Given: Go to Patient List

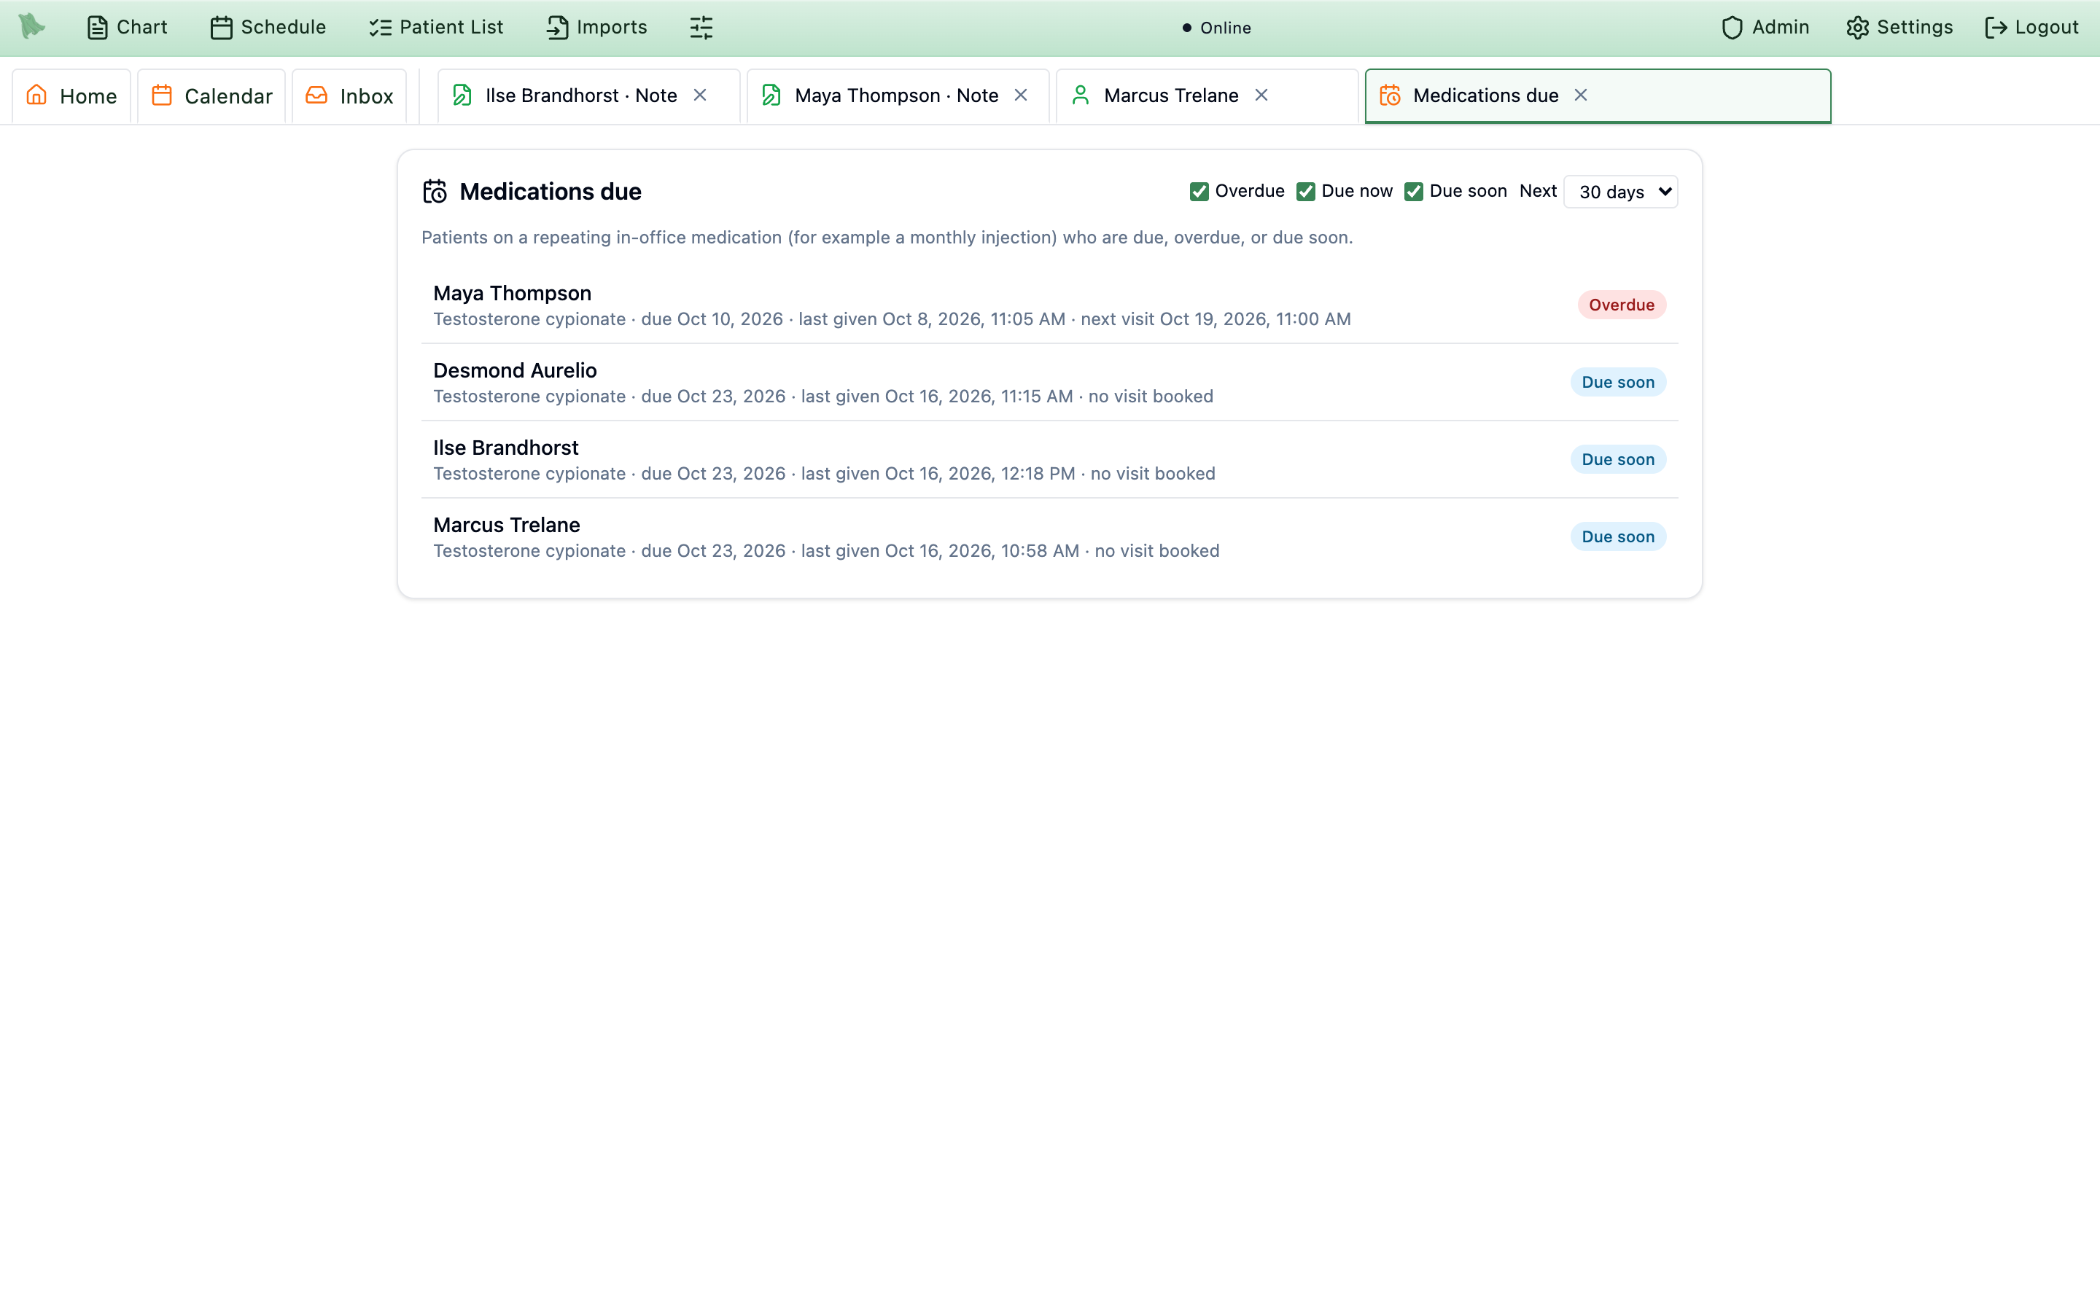Looking at the screenshot, I should click(x=435, y=28).
